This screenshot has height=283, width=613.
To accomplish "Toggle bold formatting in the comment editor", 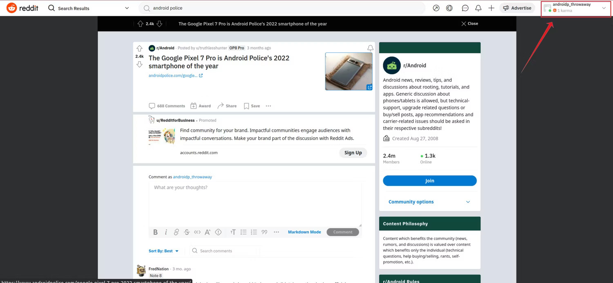I will coord(155,232).
